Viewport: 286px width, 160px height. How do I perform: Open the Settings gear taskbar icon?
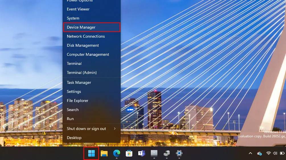(x=179, y=153)
